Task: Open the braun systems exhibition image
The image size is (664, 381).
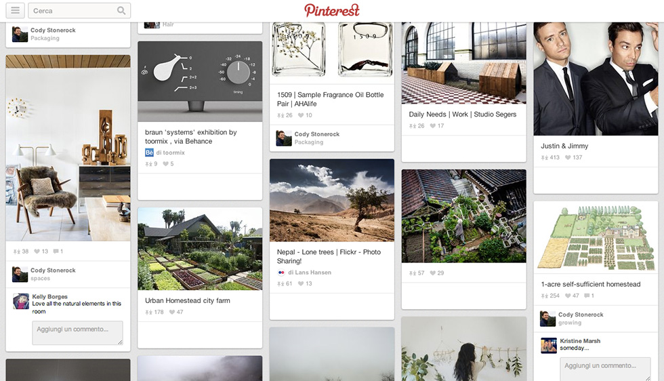Action: pyautogui.click(x=200, y=82)
